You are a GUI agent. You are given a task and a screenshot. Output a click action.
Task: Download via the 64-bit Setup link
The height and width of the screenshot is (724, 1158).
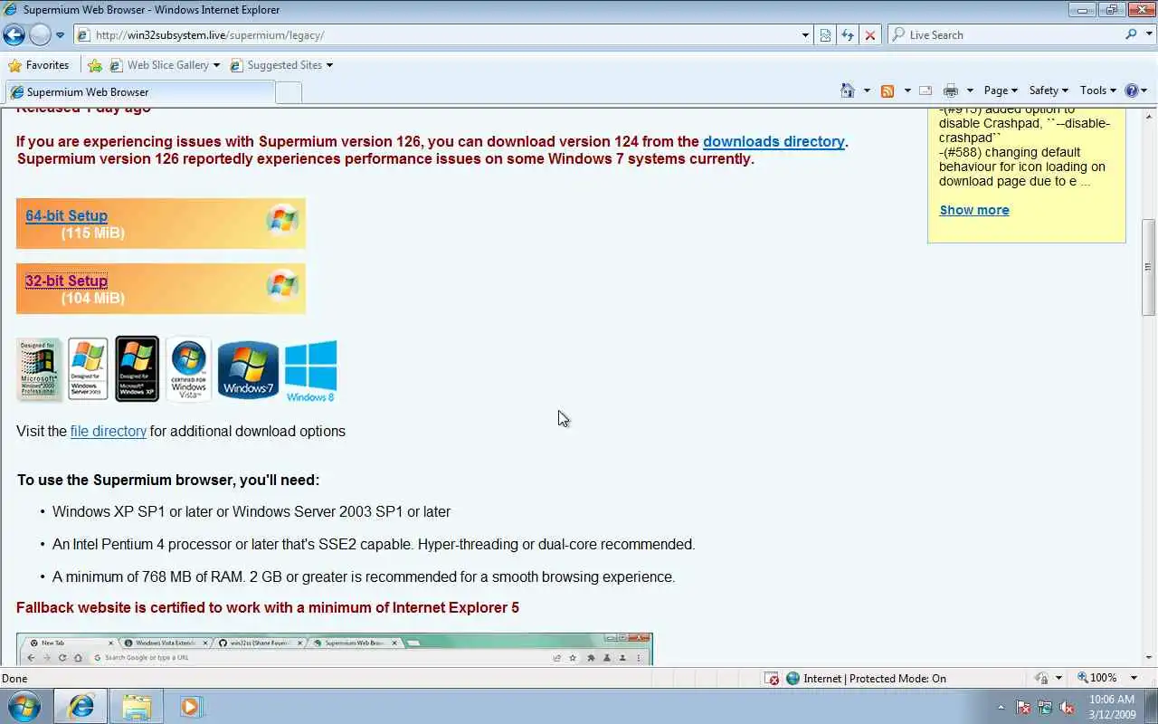66,215
